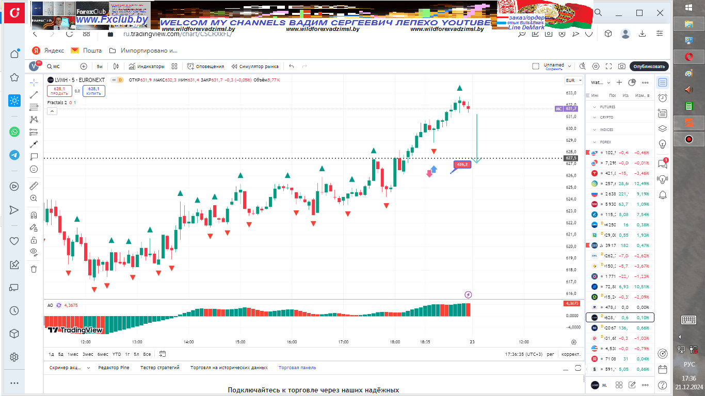Image resolution: width=705 pixels, height=396 pixels.
Task: Collapse the CRYPTO watchlist section
Action: click(x=594, y=117)
